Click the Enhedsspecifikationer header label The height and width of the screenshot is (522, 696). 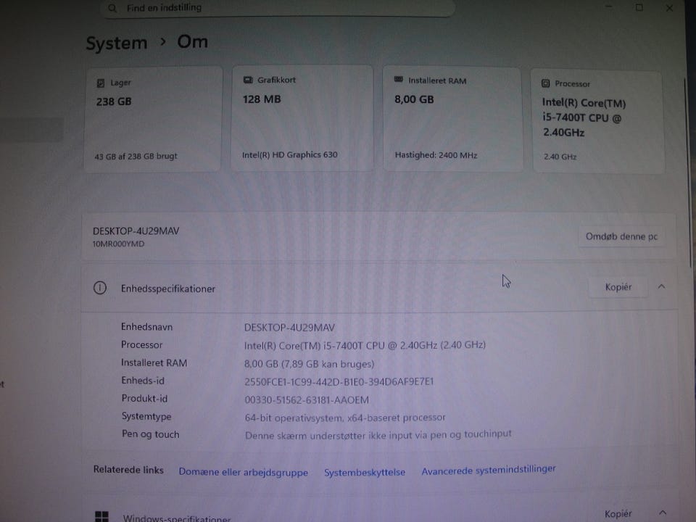[168, 289]
